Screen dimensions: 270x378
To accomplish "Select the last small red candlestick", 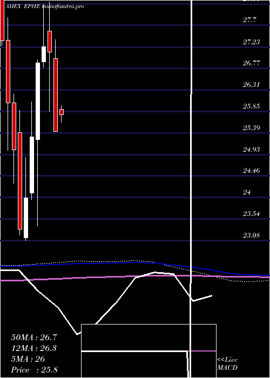I will (62, 112).
